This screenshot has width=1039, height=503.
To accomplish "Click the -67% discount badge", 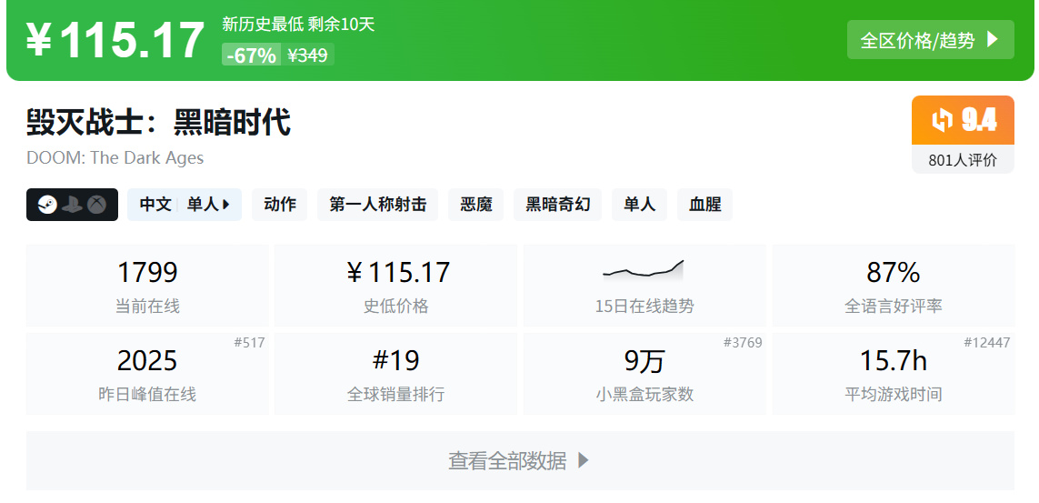I will 251,55.
